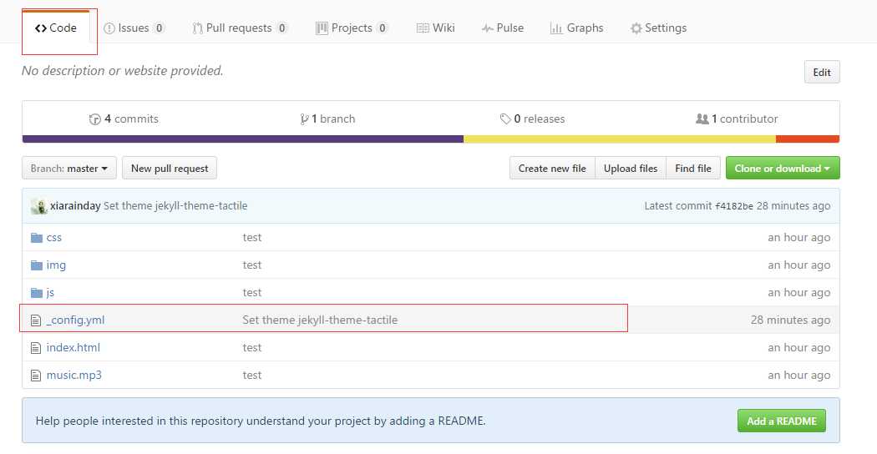Open the xiarainday user profile link
The width and height of the screenshot is (877, 454).
click(75, 206)
